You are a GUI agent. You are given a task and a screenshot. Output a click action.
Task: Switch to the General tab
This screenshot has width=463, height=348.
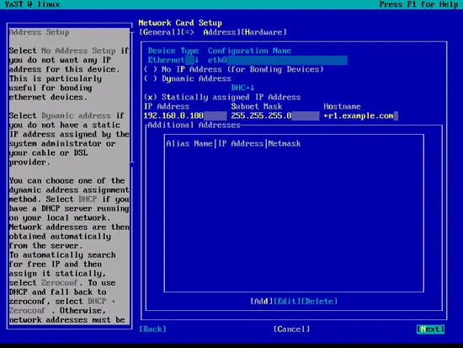tap(159, 32)
